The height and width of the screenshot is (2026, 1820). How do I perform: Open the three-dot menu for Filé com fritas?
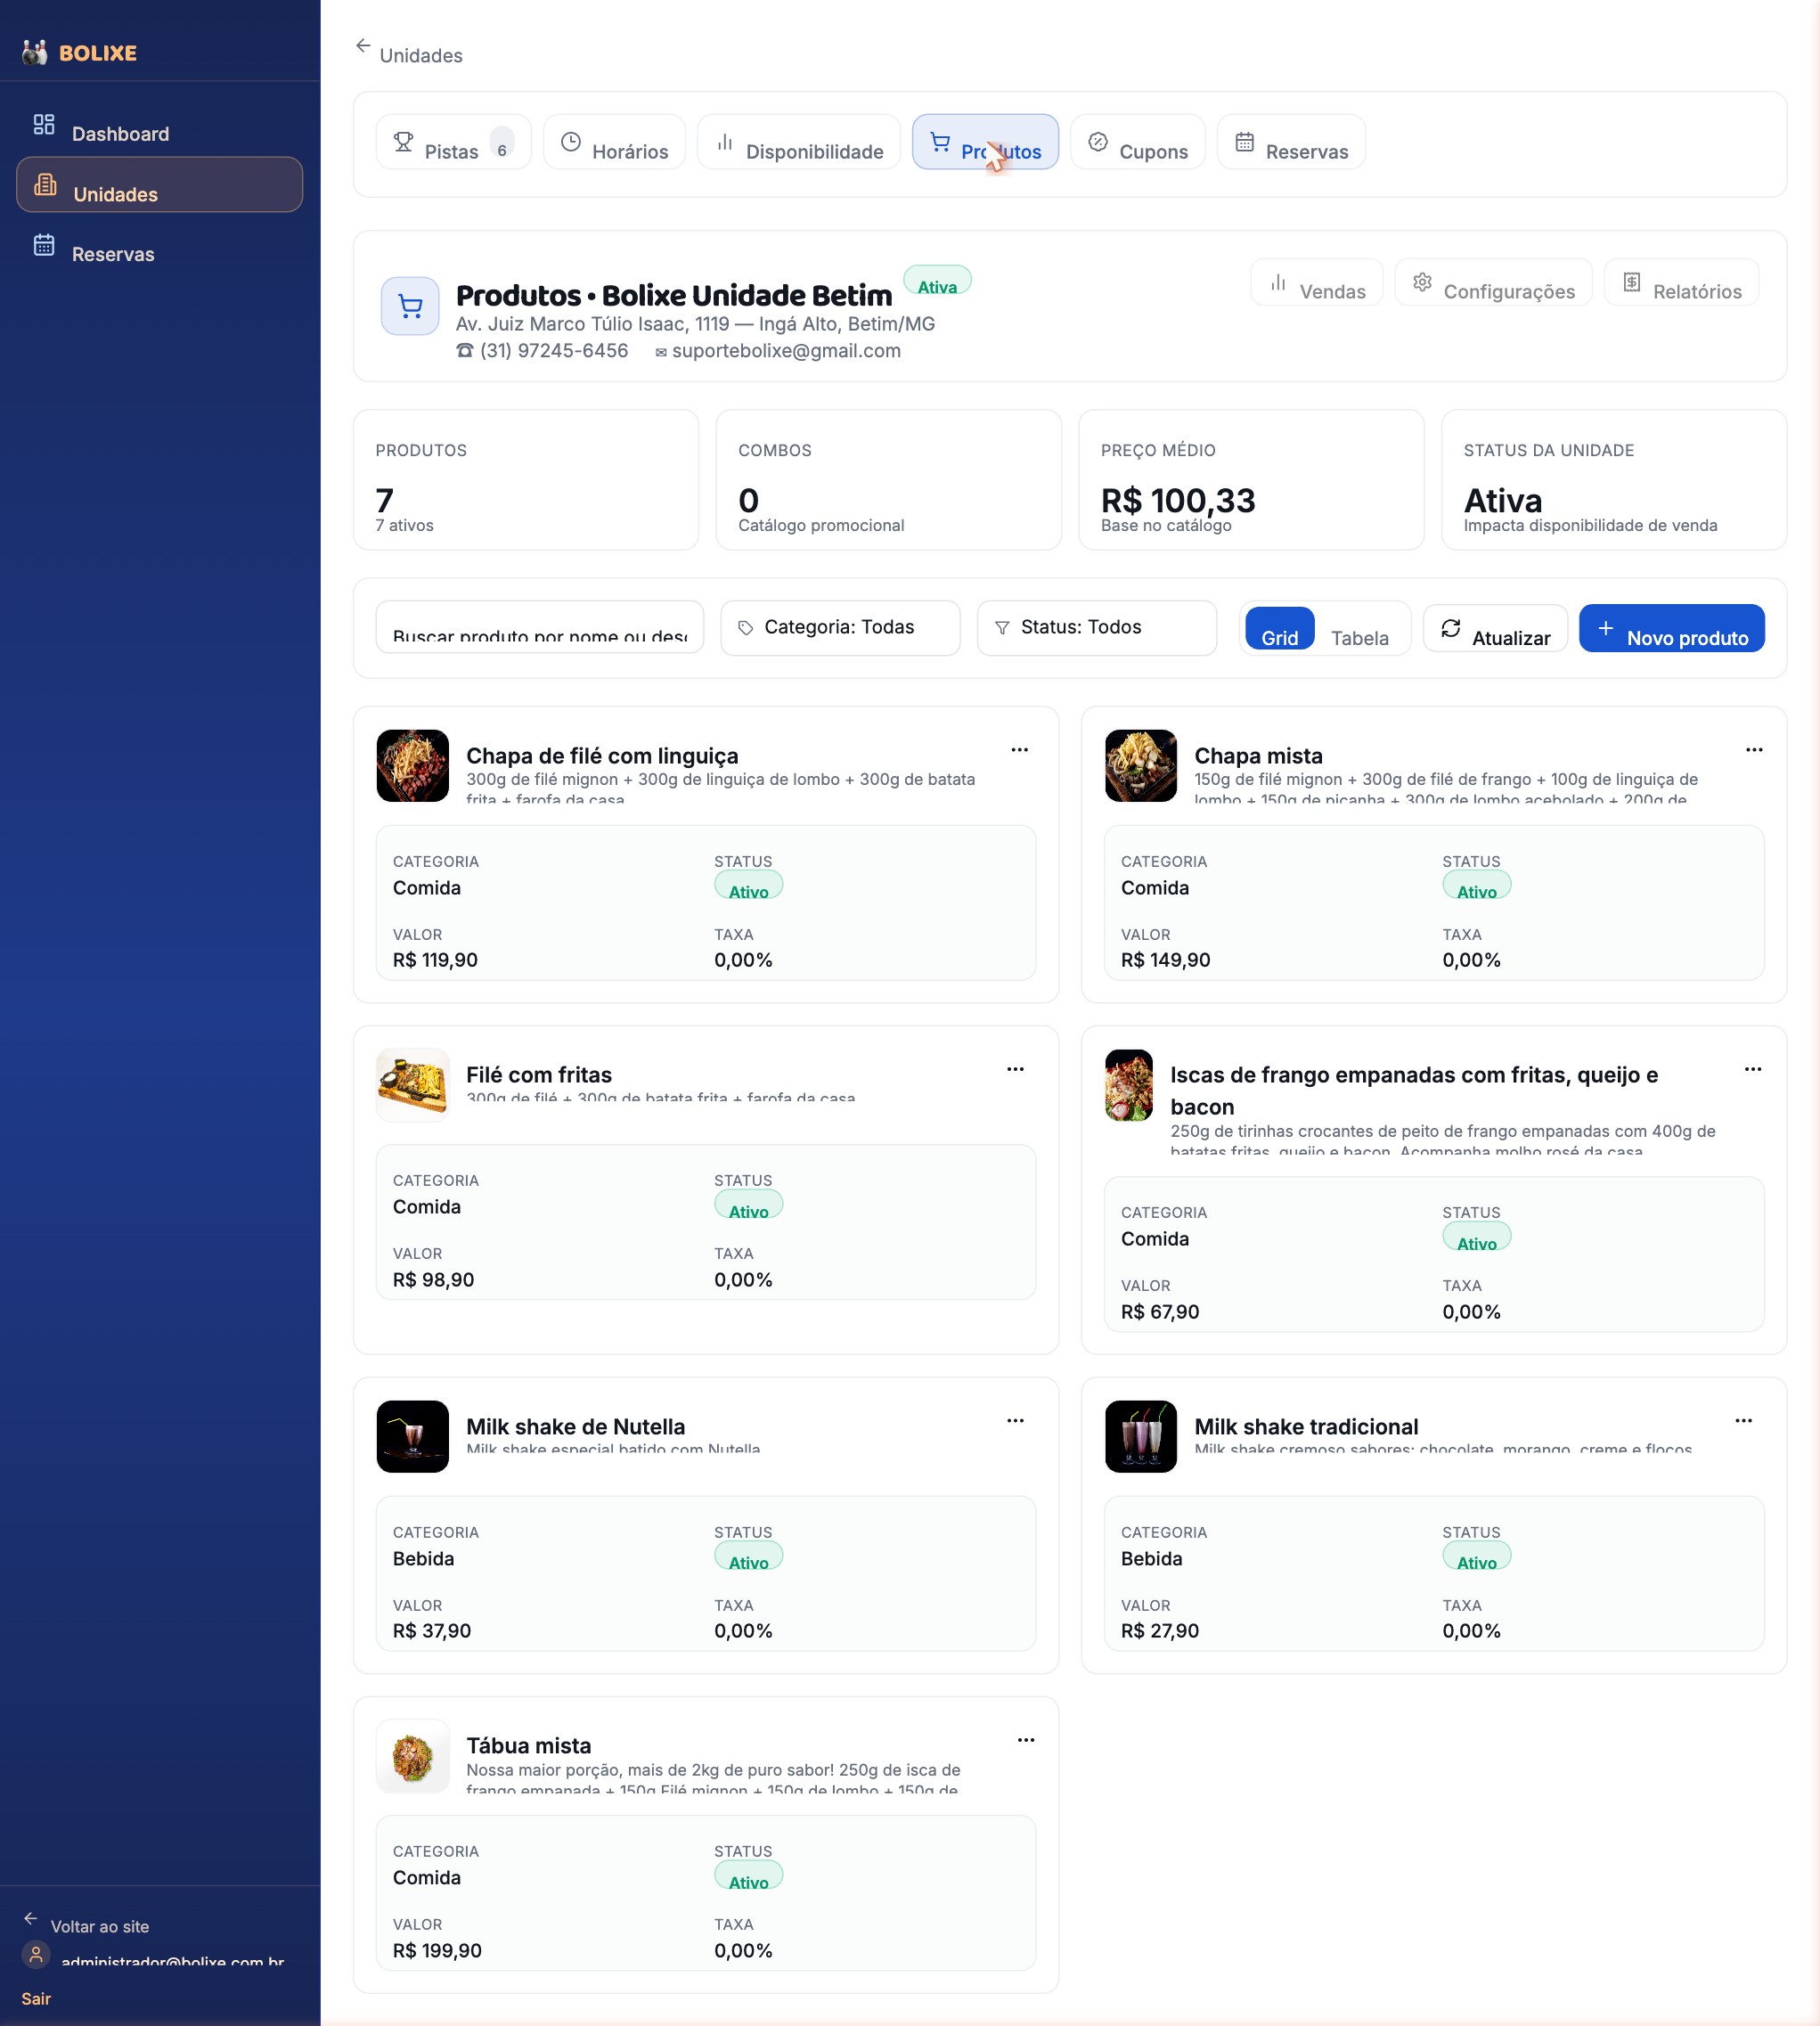(x=1016, y=1069)
